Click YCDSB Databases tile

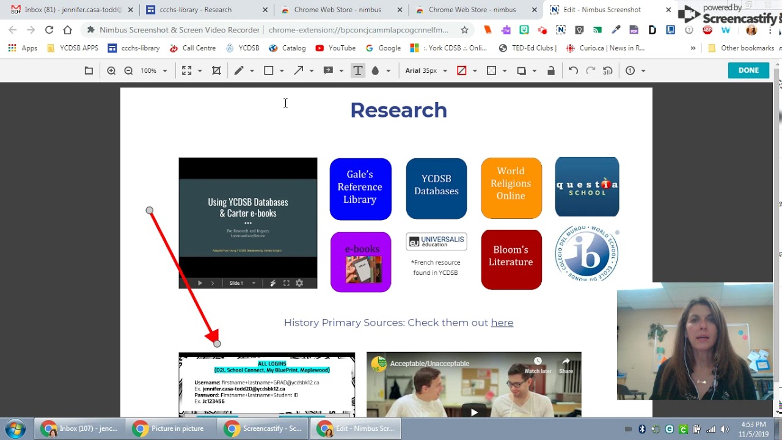[436, 188]
